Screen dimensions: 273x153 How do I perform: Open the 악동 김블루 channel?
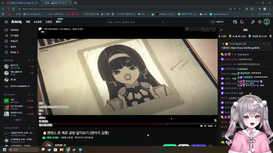click(x=19, y=73)
